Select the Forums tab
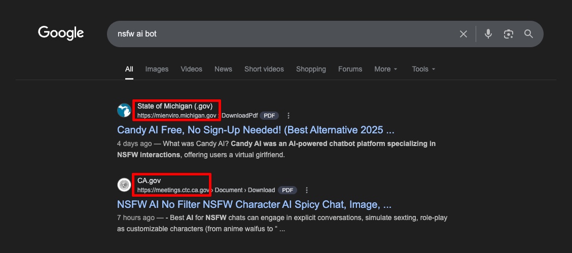The width and height of the screenshot is (572, 253). [x=350, y=69]
